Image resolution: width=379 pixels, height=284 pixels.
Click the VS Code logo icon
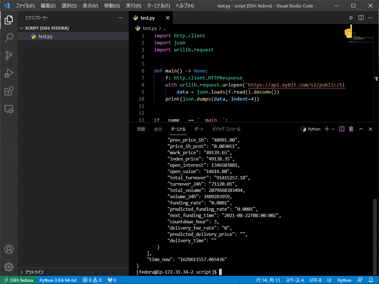[7, 5]
